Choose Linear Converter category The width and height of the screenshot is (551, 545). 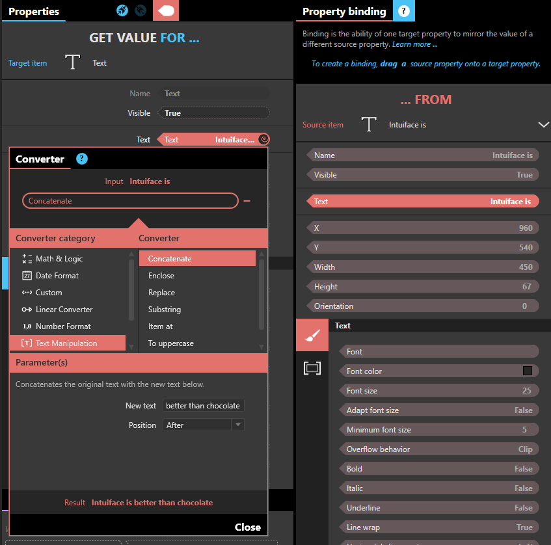click(x=68, y=309)
